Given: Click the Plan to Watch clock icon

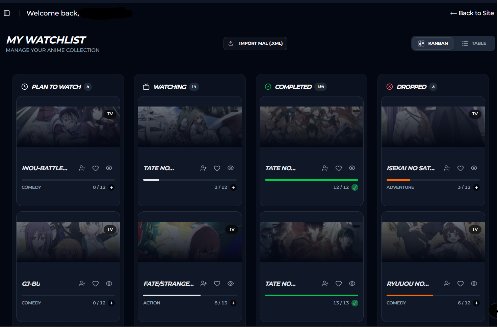Looking at the screenshot, I should coord(25,87).
